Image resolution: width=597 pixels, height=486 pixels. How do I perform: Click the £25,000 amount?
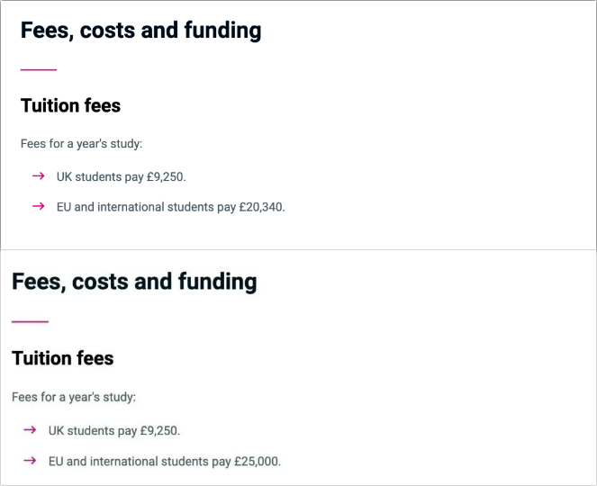(258, 462)
